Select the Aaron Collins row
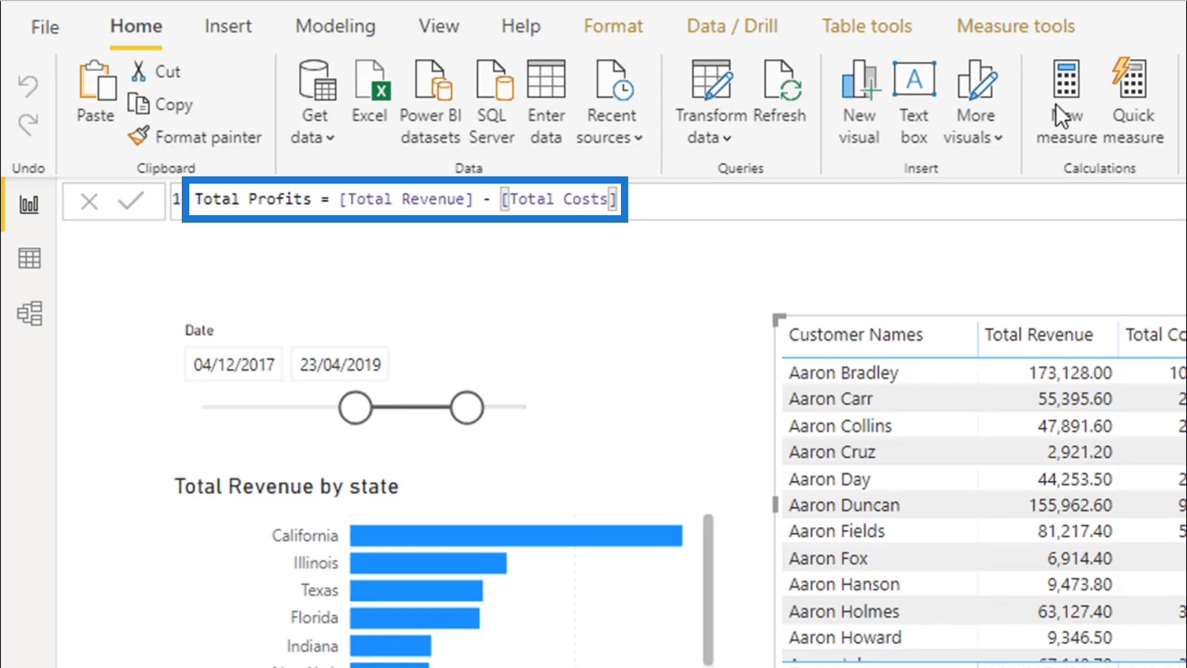 (984, 426)
